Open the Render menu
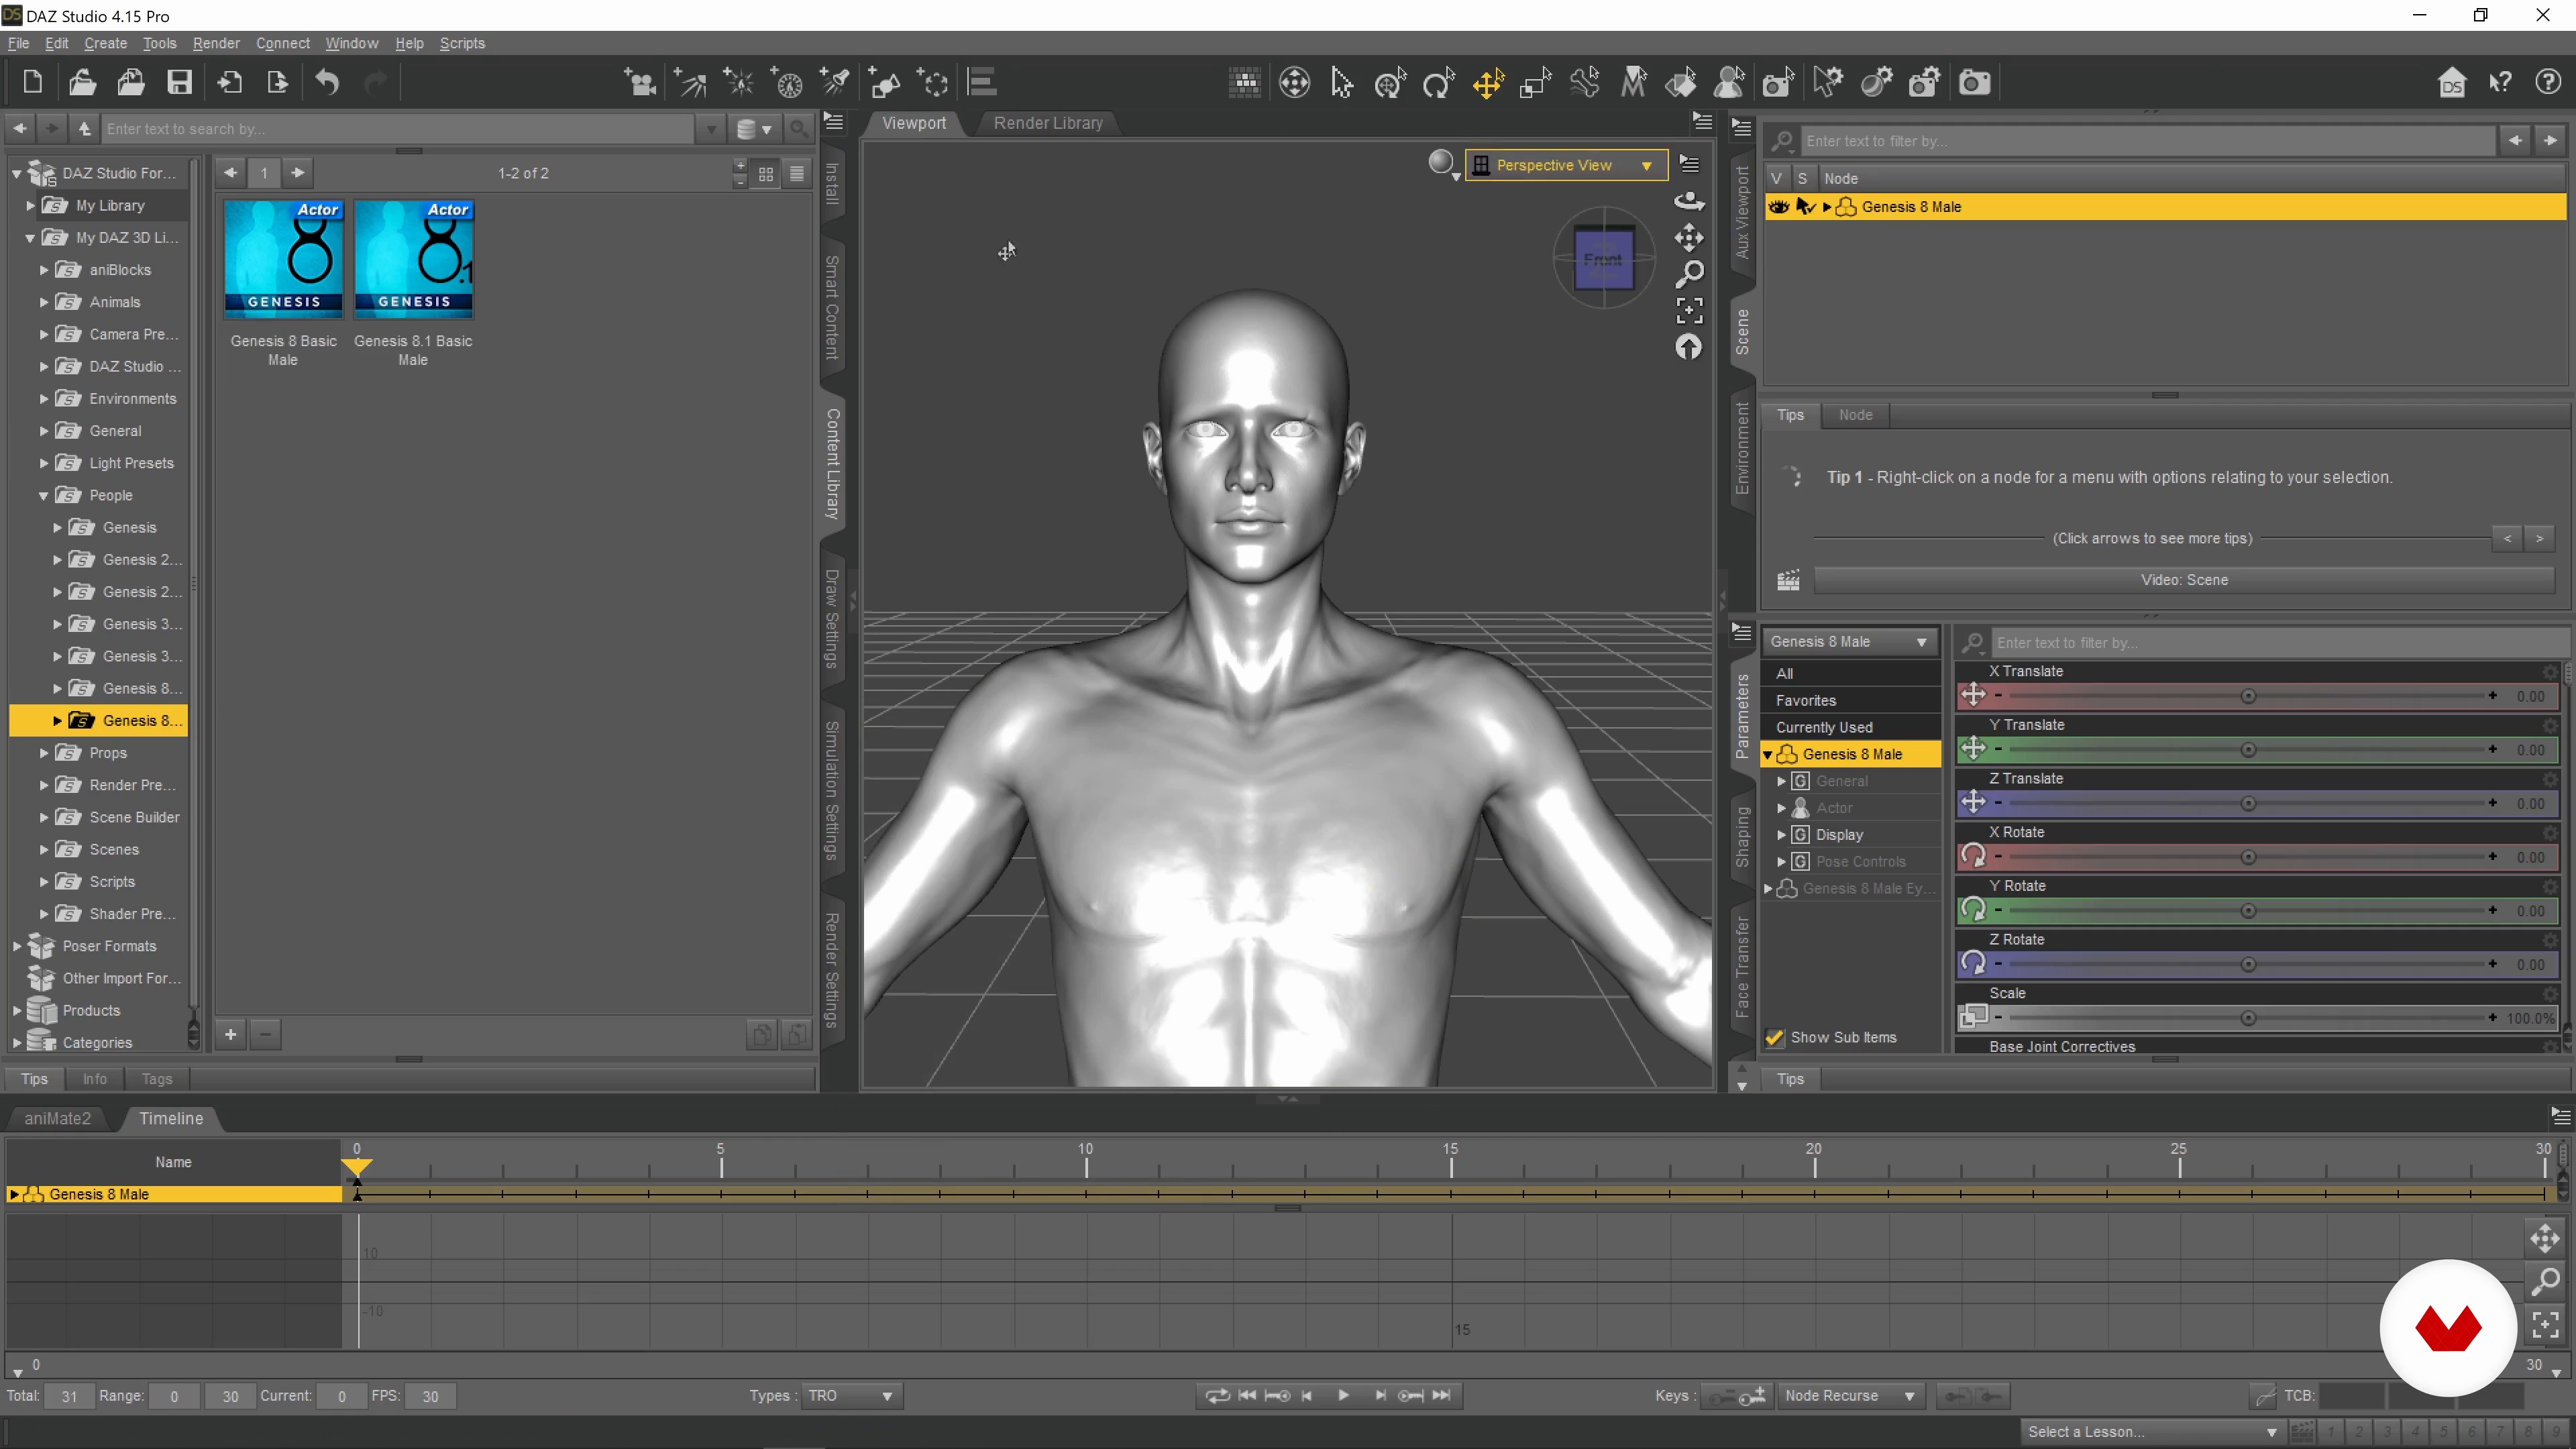 point(216,43)
